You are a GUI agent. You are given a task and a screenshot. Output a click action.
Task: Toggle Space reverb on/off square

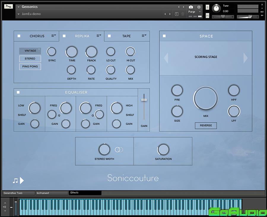coord(164,36)
